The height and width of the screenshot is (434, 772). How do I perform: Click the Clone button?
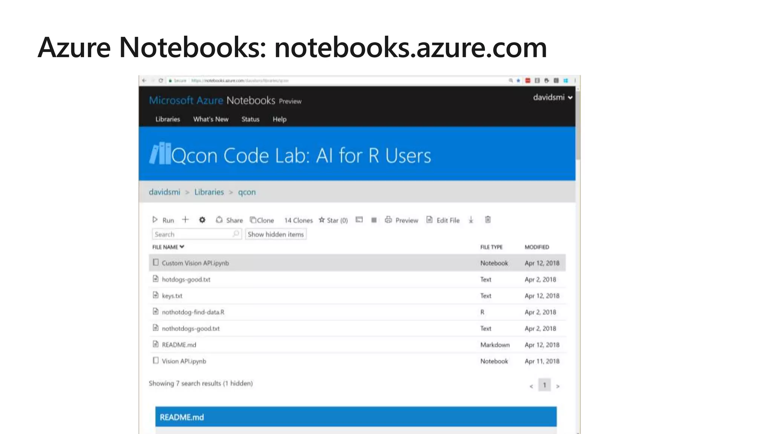click(262, 220)
